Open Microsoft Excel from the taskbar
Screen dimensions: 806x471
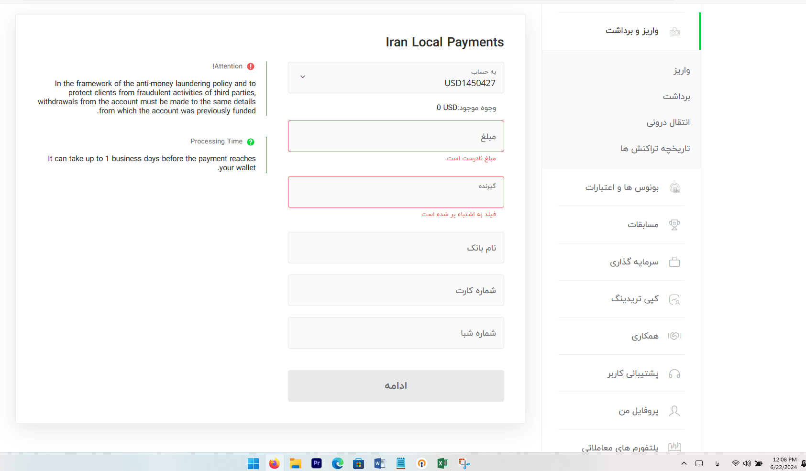pyautogui.click(x=442, y=463)
